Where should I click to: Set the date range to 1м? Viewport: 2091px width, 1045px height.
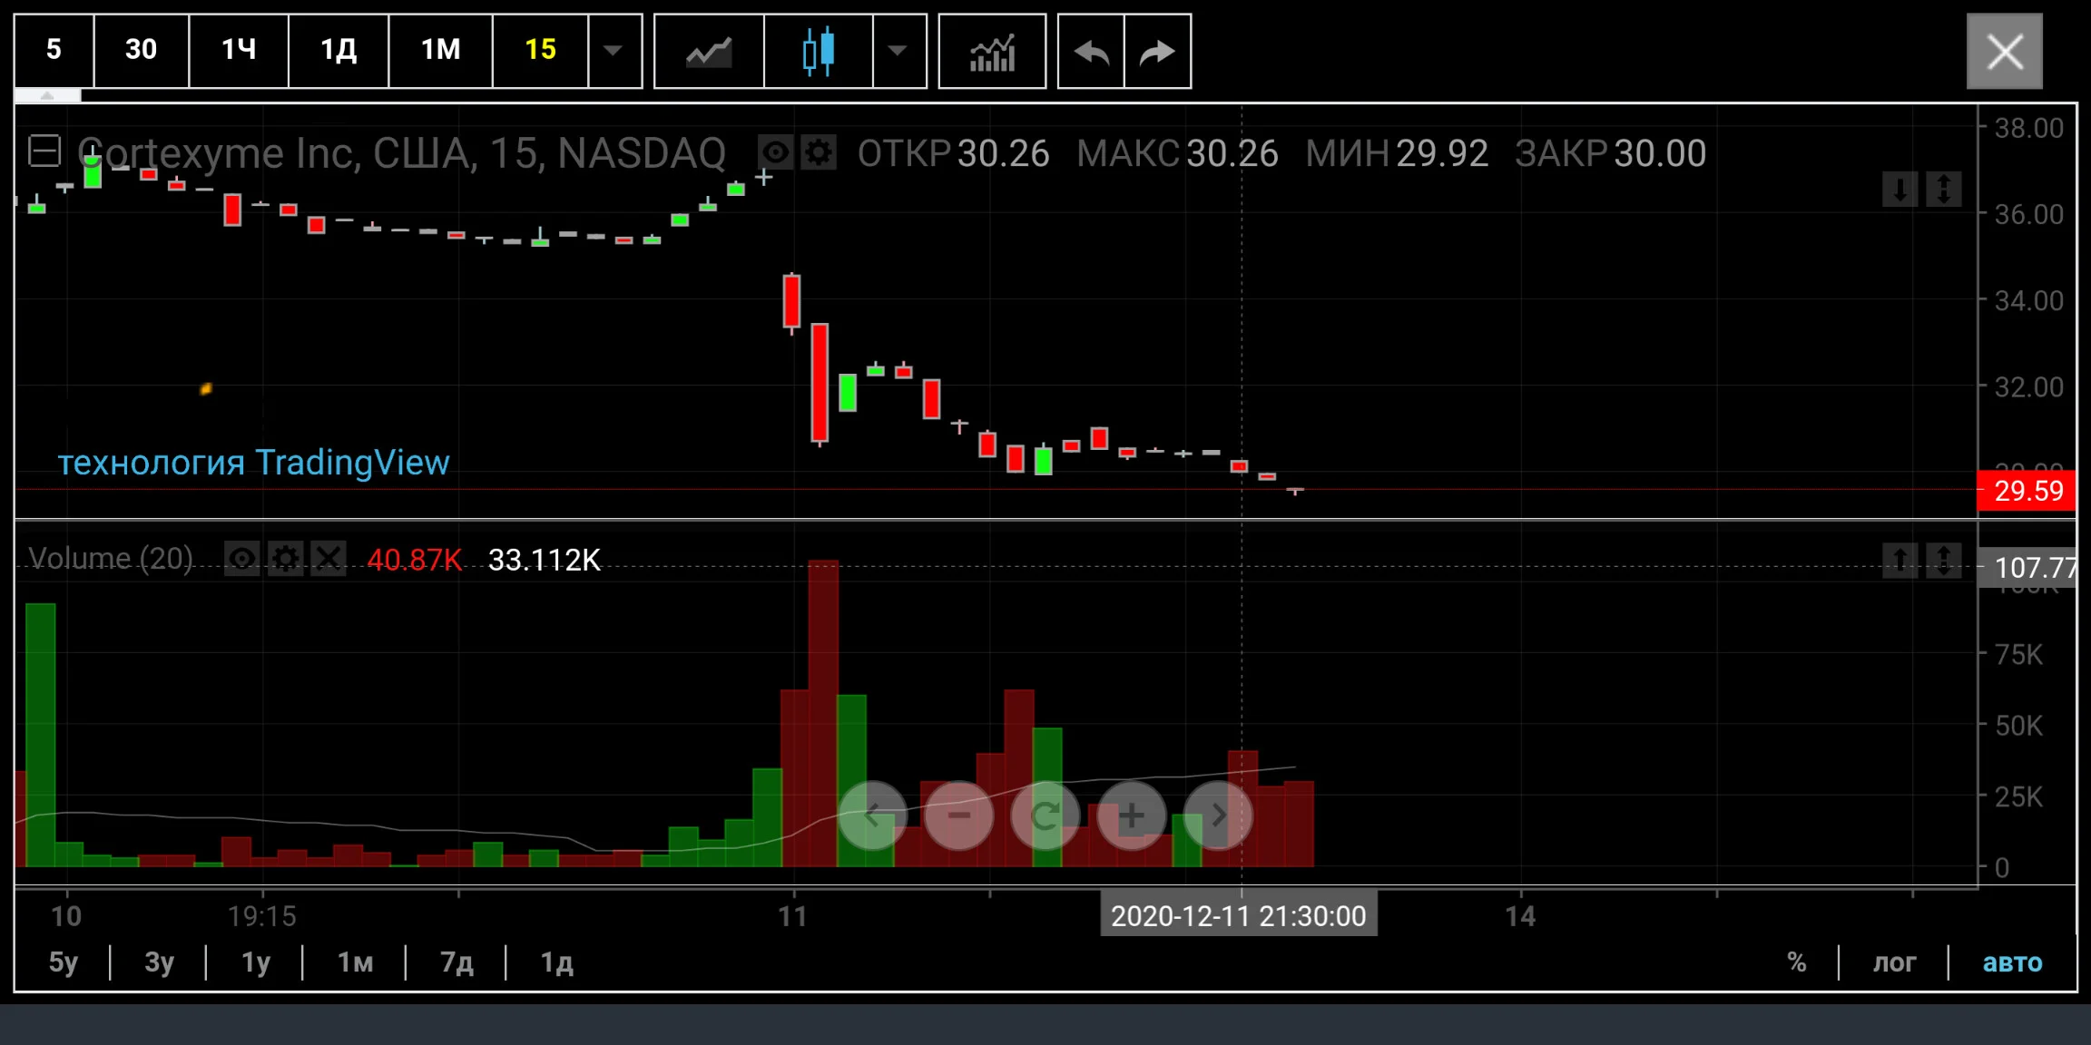click(x=355, y=962)
